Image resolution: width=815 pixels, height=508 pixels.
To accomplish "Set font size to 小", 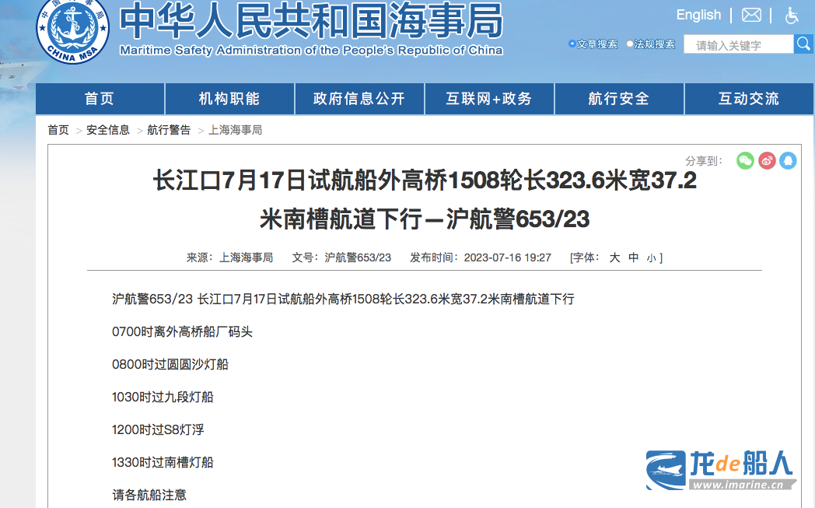I will [x=651, y=258].
